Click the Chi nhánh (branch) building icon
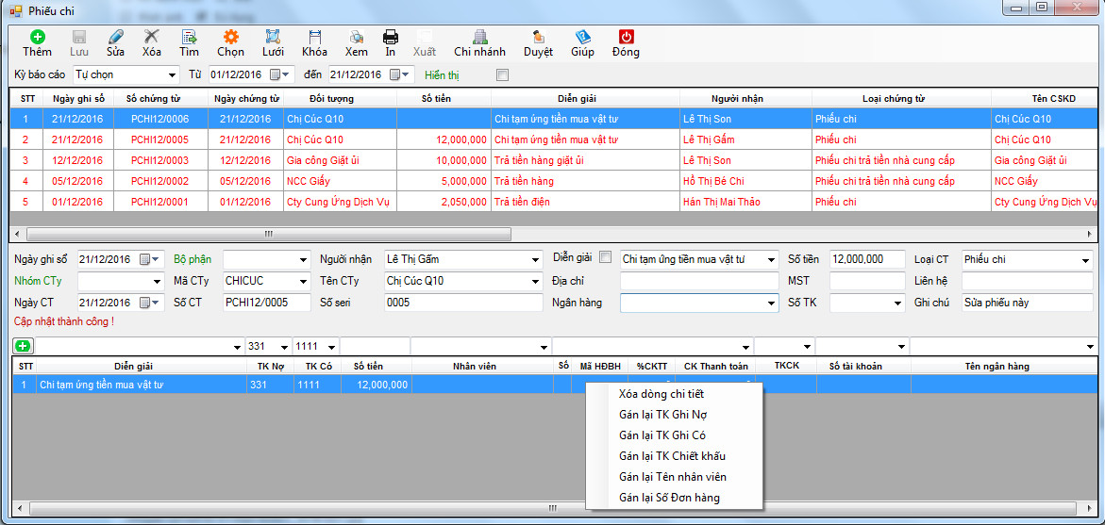 480,37
